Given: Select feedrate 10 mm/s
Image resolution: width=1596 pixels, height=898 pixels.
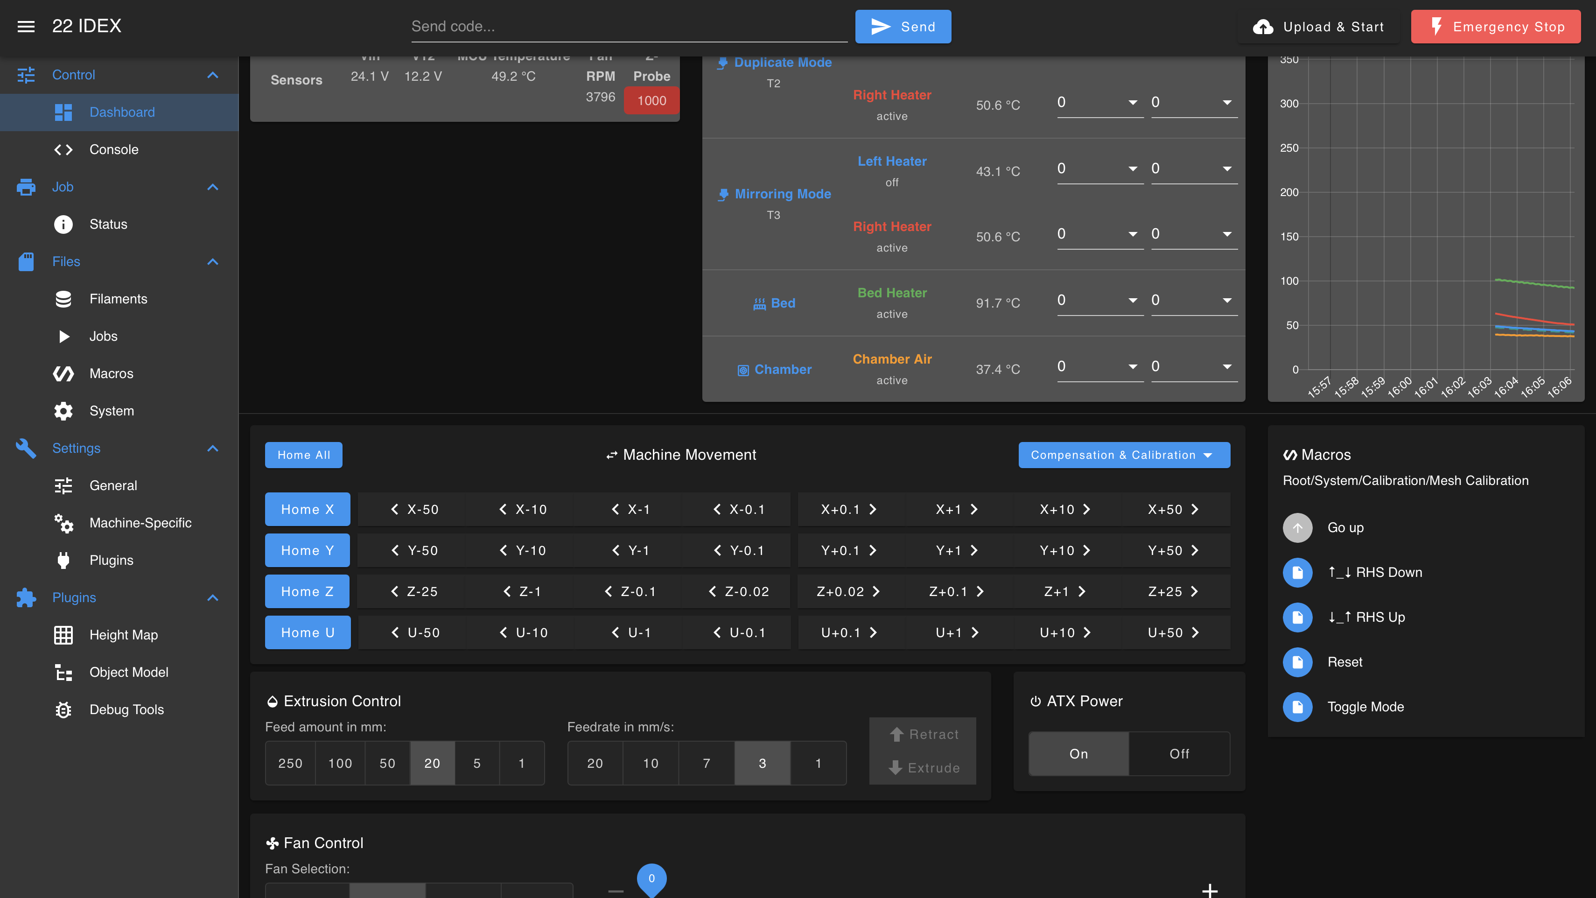Looking at the screenshot, I should (x=651, y=763).
